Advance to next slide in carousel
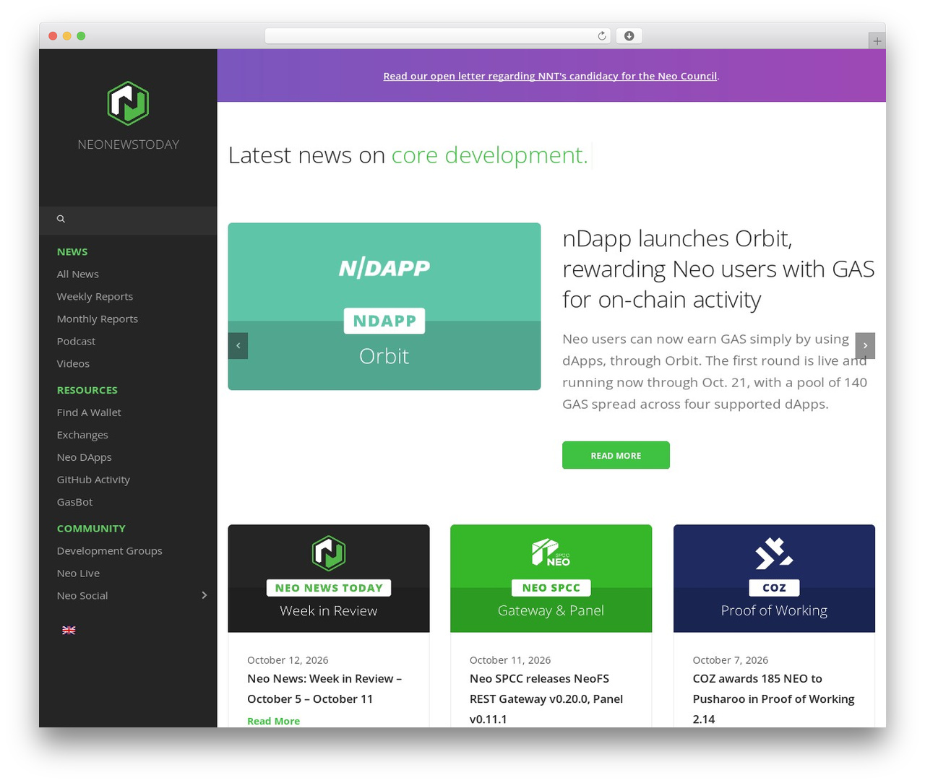 click(x=865, y=345)
